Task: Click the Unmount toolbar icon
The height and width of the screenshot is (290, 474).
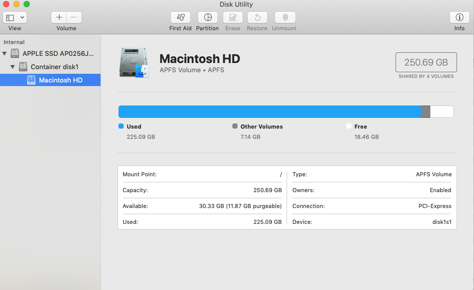Action: (285, 17)
